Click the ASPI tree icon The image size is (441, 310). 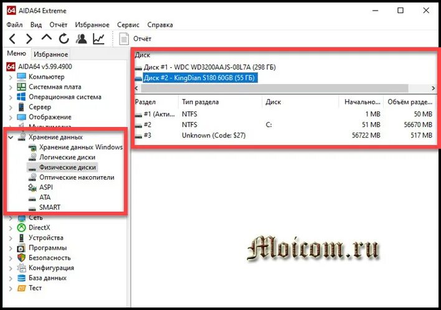(32, 187)
